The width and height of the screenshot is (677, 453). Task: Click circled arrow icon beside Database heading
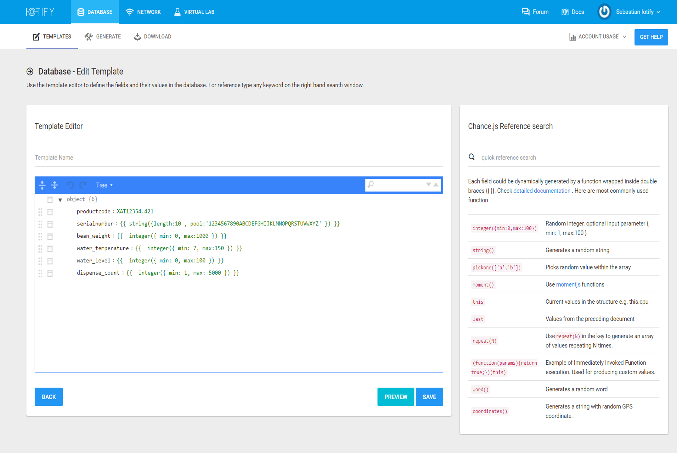(x=30, y=72)
